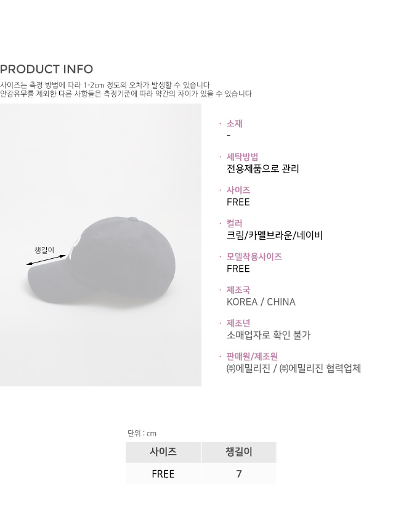Click the 컬러 label
401x517 pixels.
(x=234, y=224)
